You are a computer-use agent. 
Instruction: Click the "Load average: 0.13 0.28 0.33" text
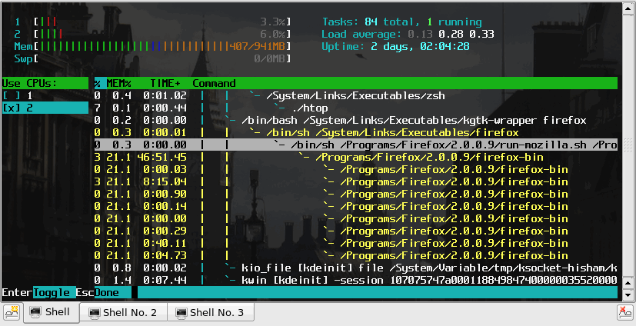408,34
